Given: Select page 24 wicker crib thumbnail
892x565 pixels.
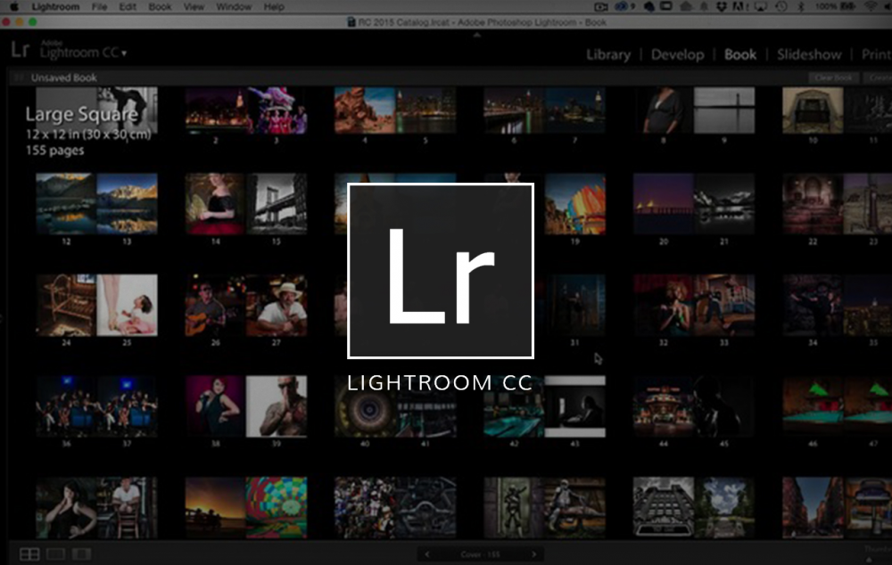Looking at the screenshot, I should click(66, 306).
